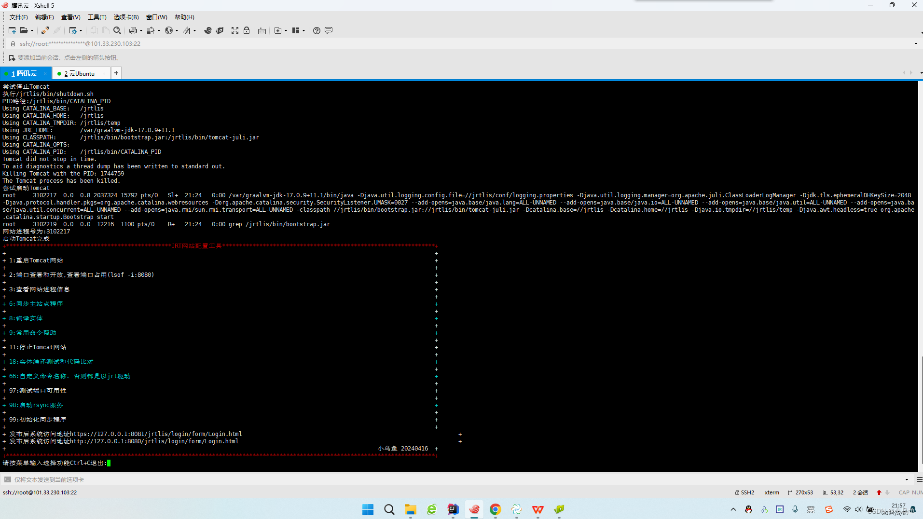Click the New tab group icon
Image resolution: width=923 pixels, height=519 pixels.
pos(278,30)
